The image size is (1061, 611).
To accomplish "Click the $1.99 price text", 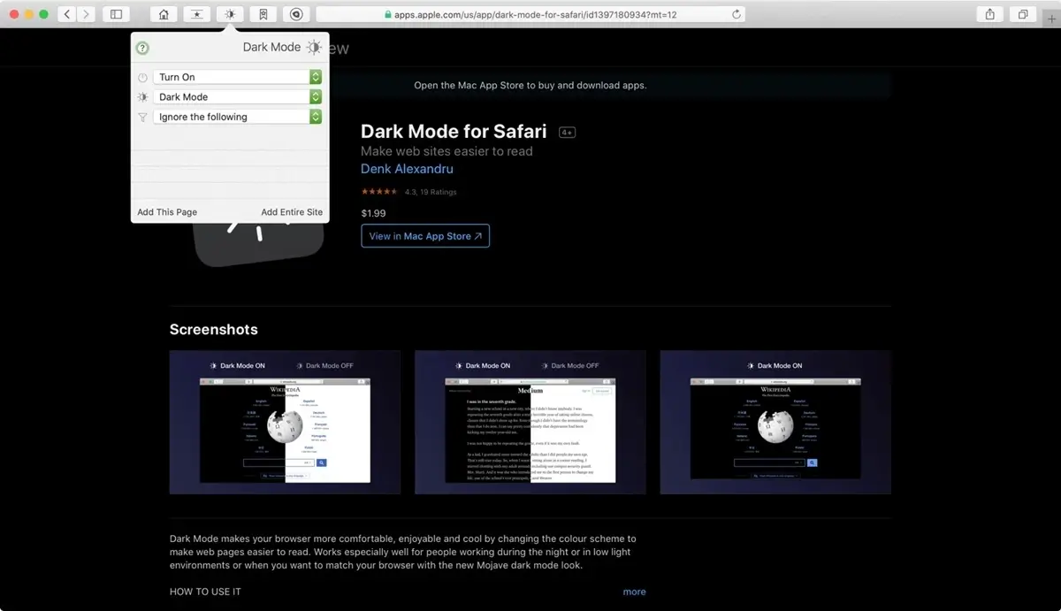I will pos(373,213).
